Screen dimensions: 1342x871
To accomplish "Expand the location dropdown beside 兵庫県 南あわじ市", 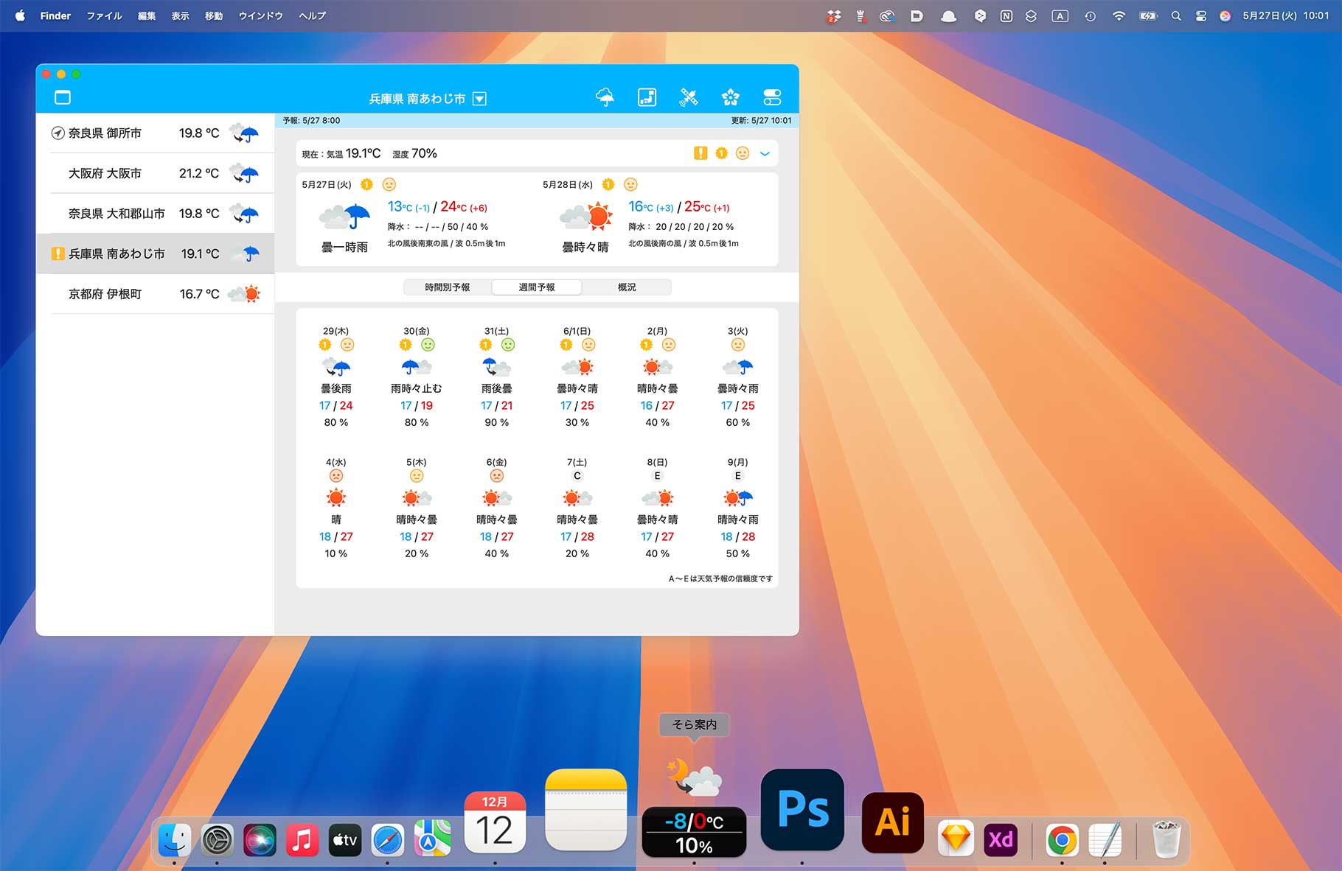I will coord(480,98).
